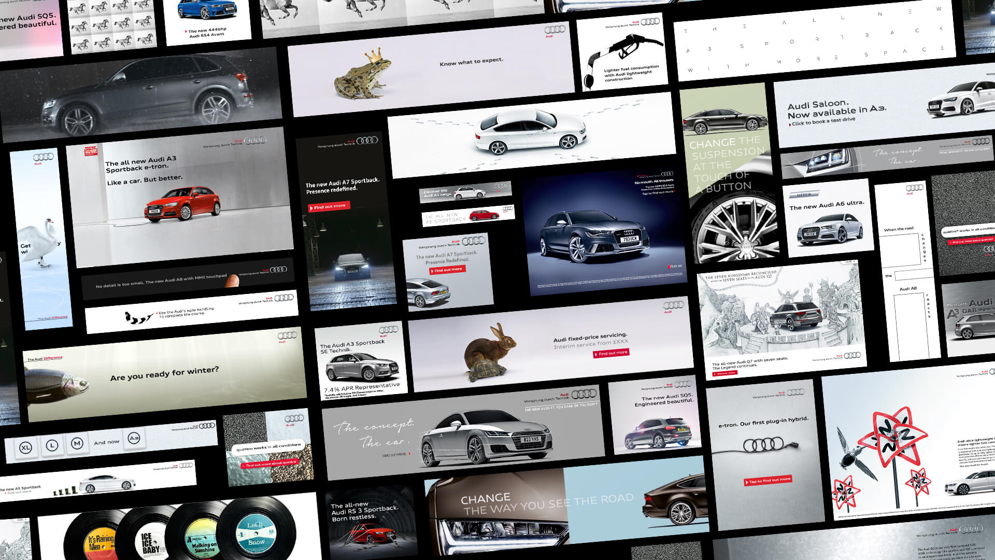Click Find out more in grey A7 Presence Redefined ad
Viewport: 995px width, 560px height.
point(447,270)
